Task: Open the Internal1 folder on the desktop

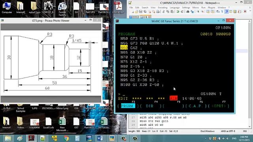Action: click(7, 123)
